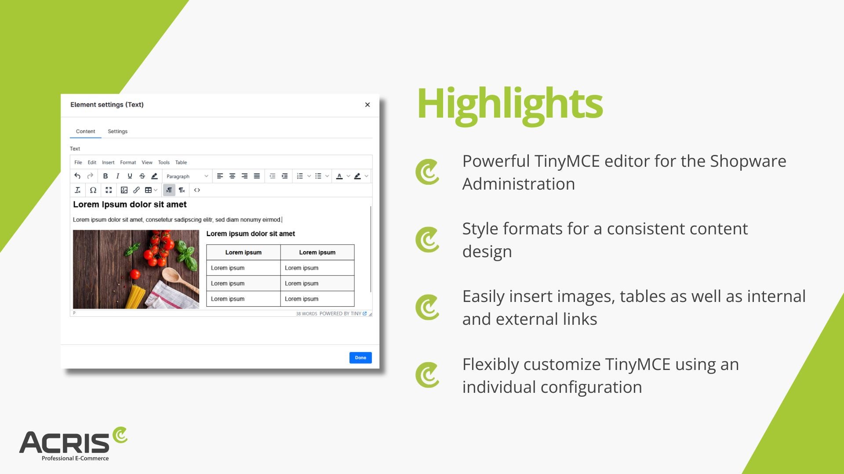Expand numbered list style options

tap(309, 176)
